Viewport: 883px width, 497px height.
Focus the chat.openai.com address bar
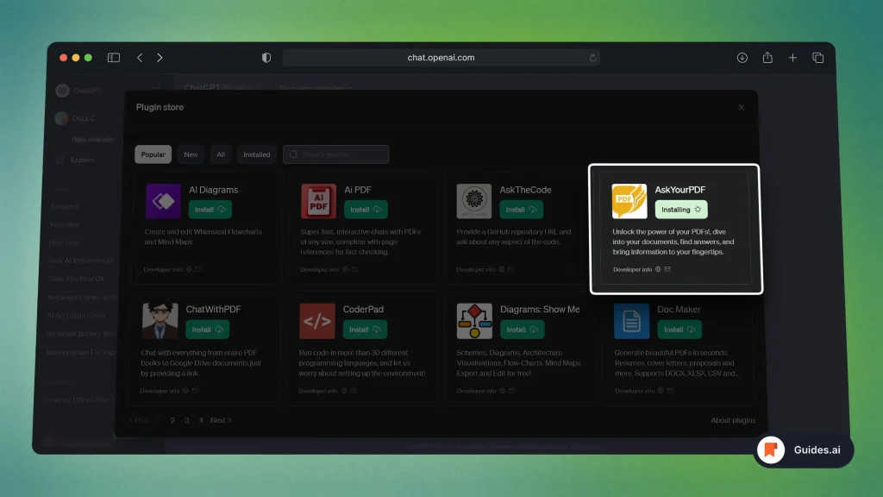(441, 58)
